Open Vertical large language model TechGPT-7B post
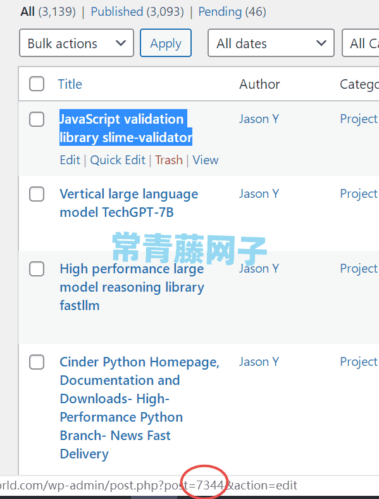This screenshot has width=379, height=499. [x=128, y=203]
